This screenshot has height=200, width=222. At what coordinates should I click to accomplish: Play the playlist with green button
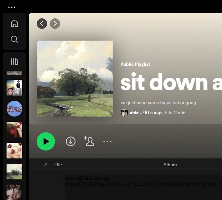point(46,141)
